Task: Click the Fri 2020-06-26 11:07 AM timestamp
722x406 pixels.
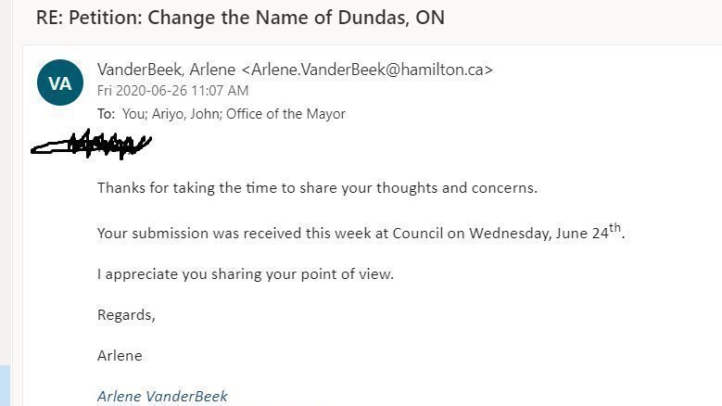Action: (x=172, y=91)
